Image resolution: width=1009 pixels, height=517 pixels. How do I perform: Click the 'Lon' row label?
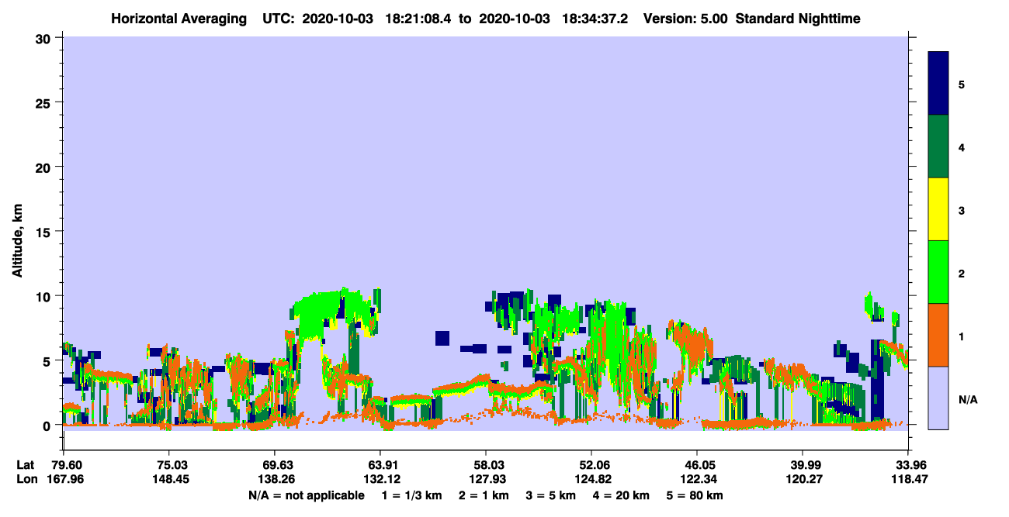tap(26, 480)
